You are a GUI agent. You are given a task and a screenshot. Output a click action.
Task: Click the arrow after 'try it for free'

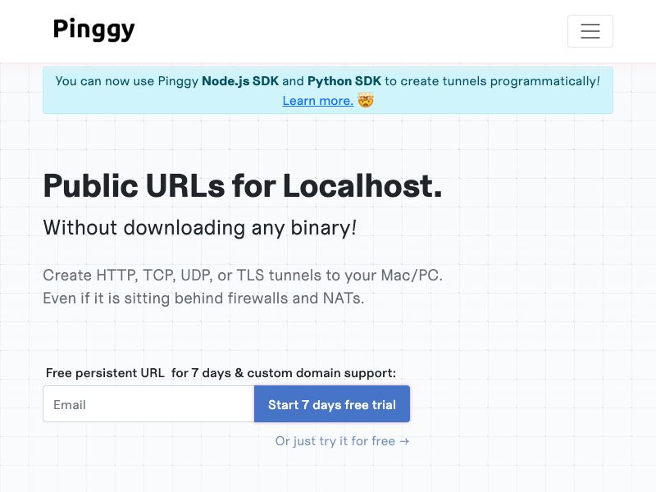point(403,441)
